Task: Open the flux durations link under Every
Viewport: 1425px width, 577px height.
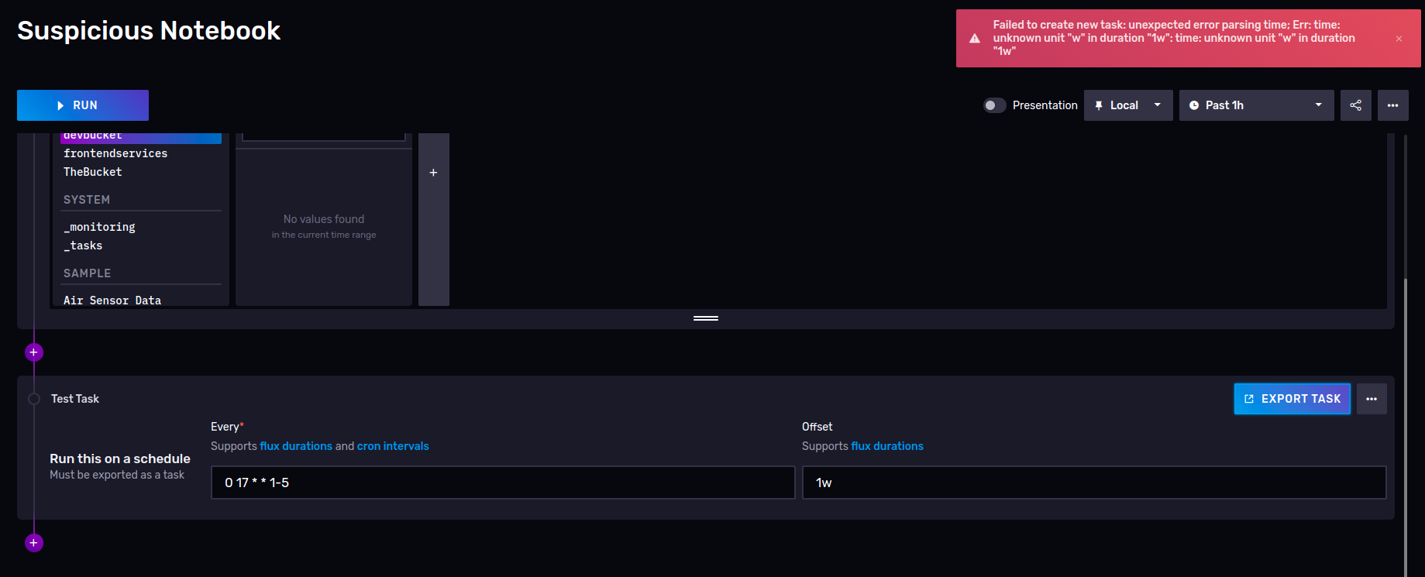Action: [x=296, y=446]
